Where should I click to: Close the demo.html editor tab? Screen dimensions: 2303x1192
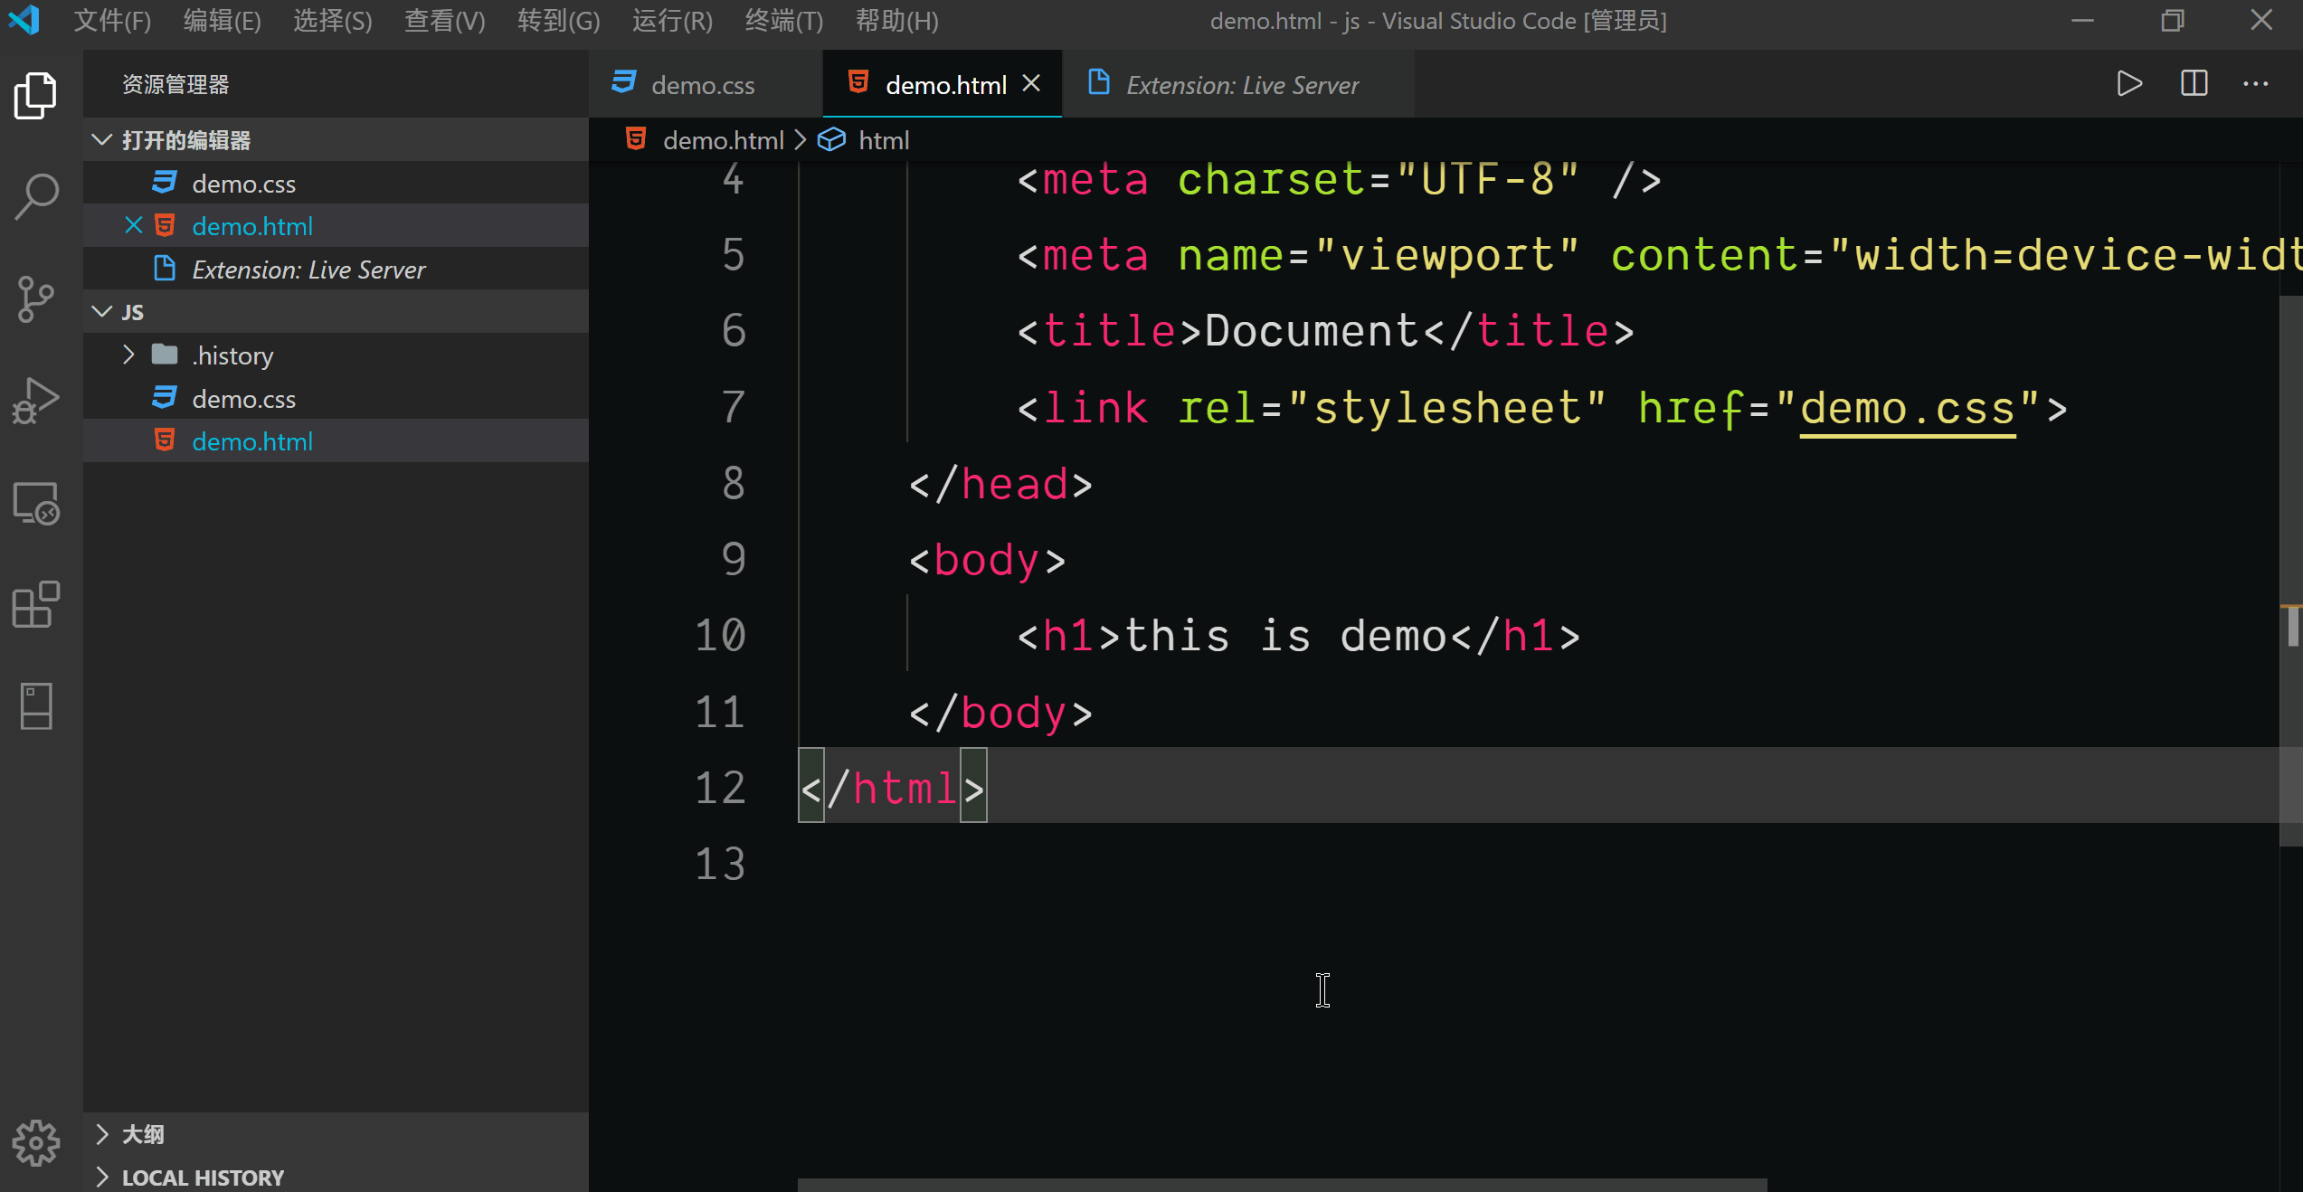1031,84
